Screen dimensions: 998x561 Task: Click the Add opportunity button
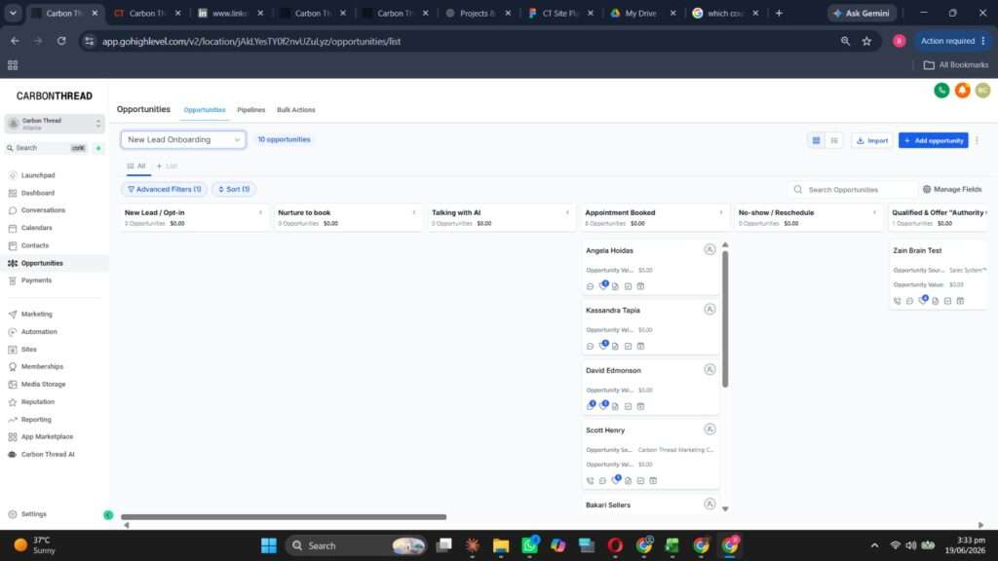933,140
